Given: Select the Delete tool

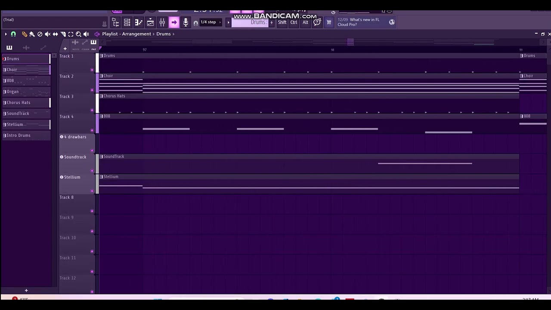Looking at the screenshot, I should 40,34.
